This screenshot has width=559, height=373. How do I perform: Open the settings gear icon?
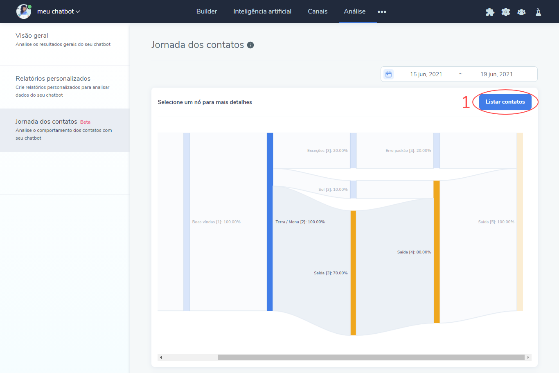point(506,12)
